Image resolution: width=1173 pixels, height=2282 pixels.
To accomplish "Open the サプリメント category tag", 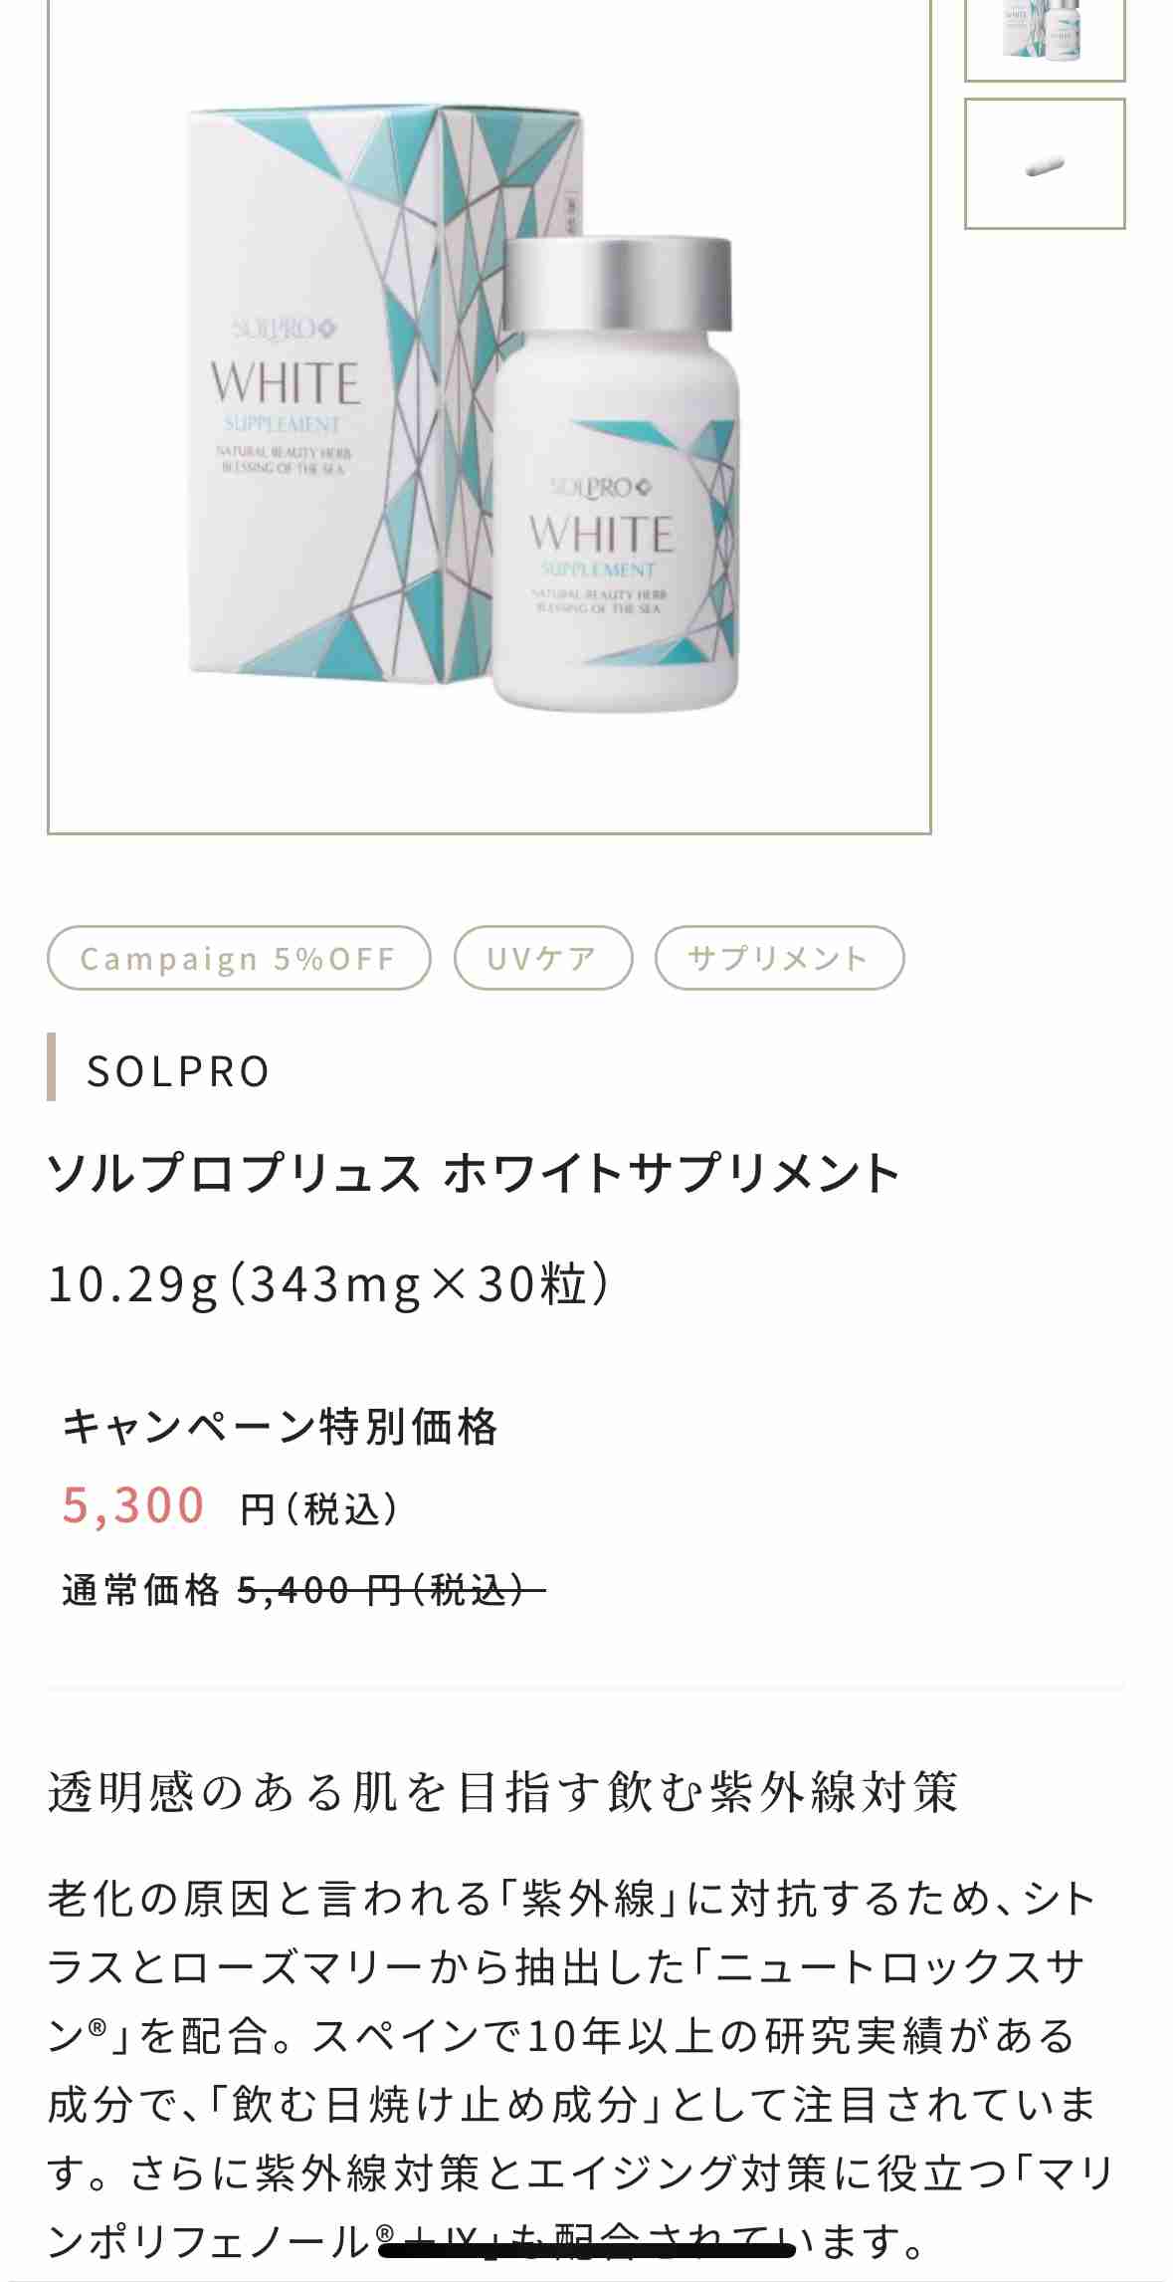I will [x=779, y=959].
